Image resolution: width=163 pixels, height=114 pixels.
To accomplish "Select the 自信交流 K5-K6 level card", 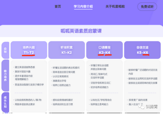I will [x=143, y=50].
